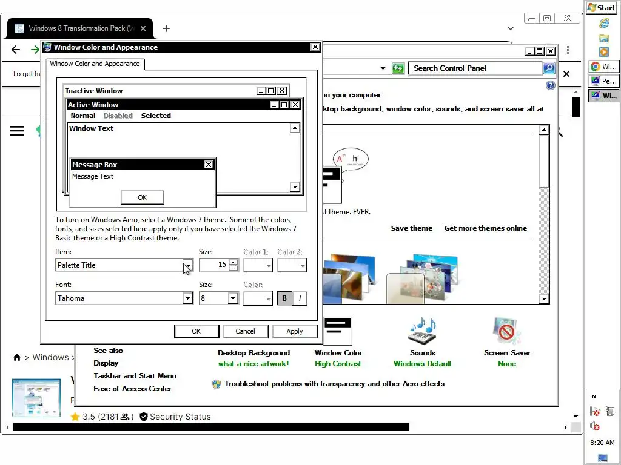The image size is (621, 465).
Task: Open the Sounds settings icon
Action: pos(423,331)
